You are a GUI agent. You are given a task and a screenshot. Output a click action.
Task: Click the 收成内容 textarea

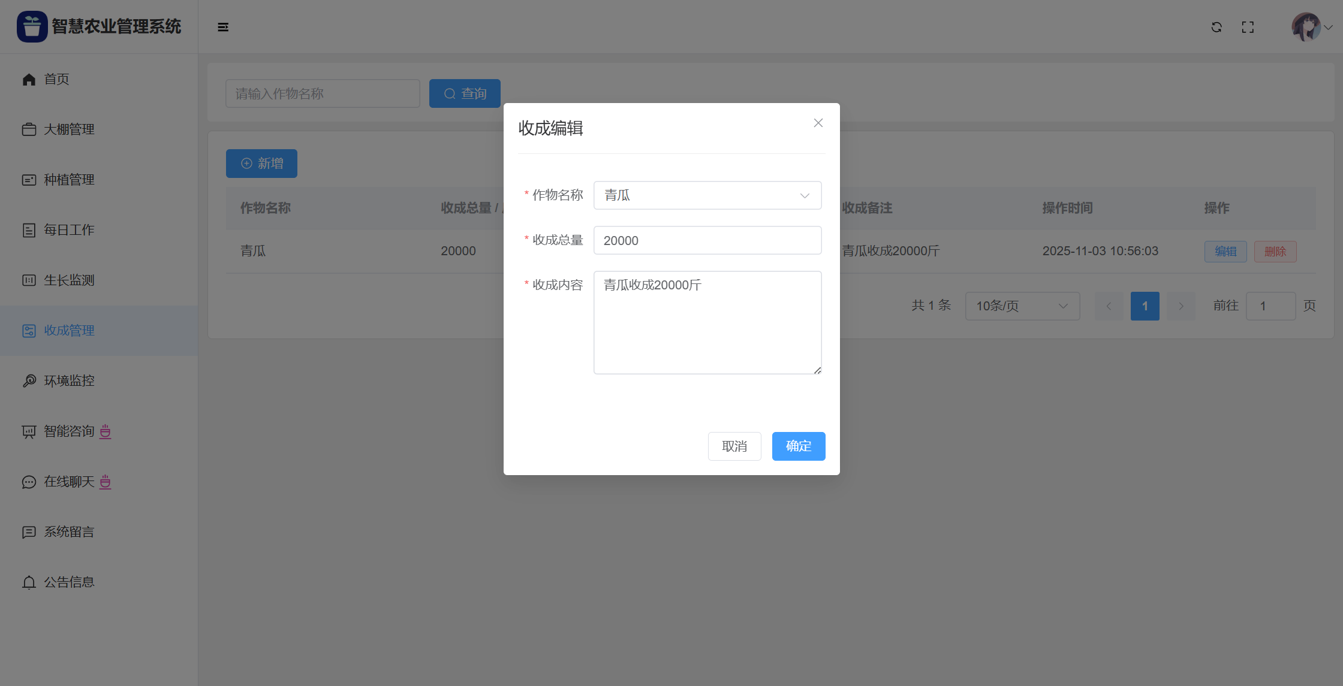pyautogui.click(x=707, y=322)
